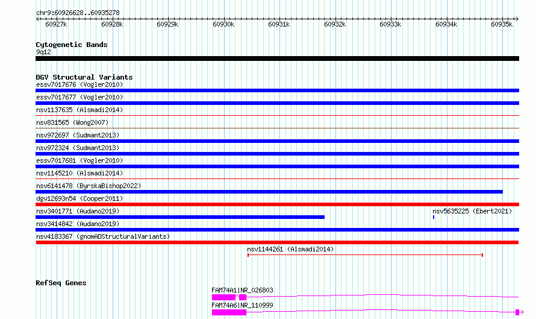Click the 60927k ruler tick label
Screen dimensions: 536x319
(x=56, y=24)
